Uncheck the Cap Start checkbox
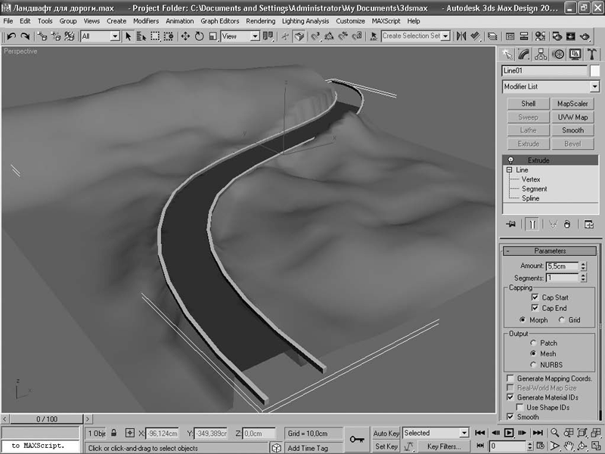Screen dimensions: 605x454 pyautogui.click(x=535, y=297)
